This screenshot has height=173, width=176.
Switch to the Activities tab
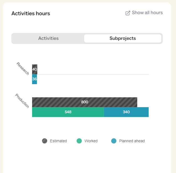48,38
